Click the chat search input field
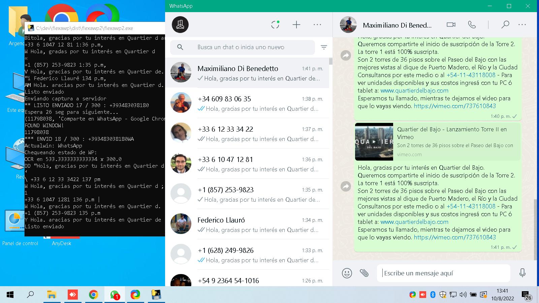The width and height of the screenshot is (539, 303). 243,47
